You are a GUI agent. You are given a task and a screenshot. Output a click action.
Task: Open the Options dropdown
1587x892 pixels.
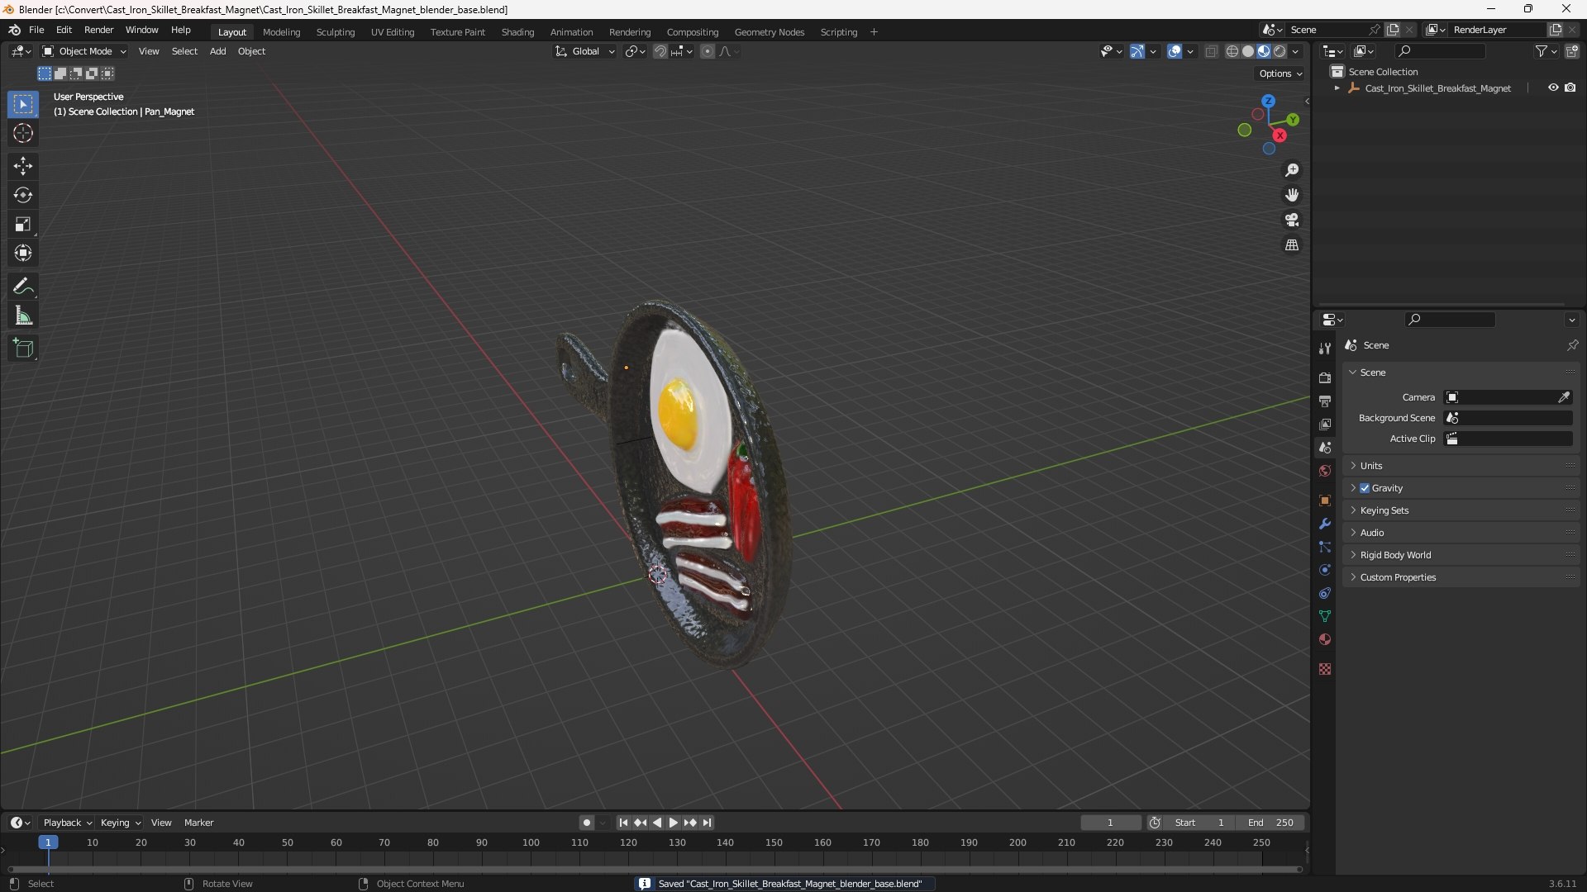click(1280, 74)
